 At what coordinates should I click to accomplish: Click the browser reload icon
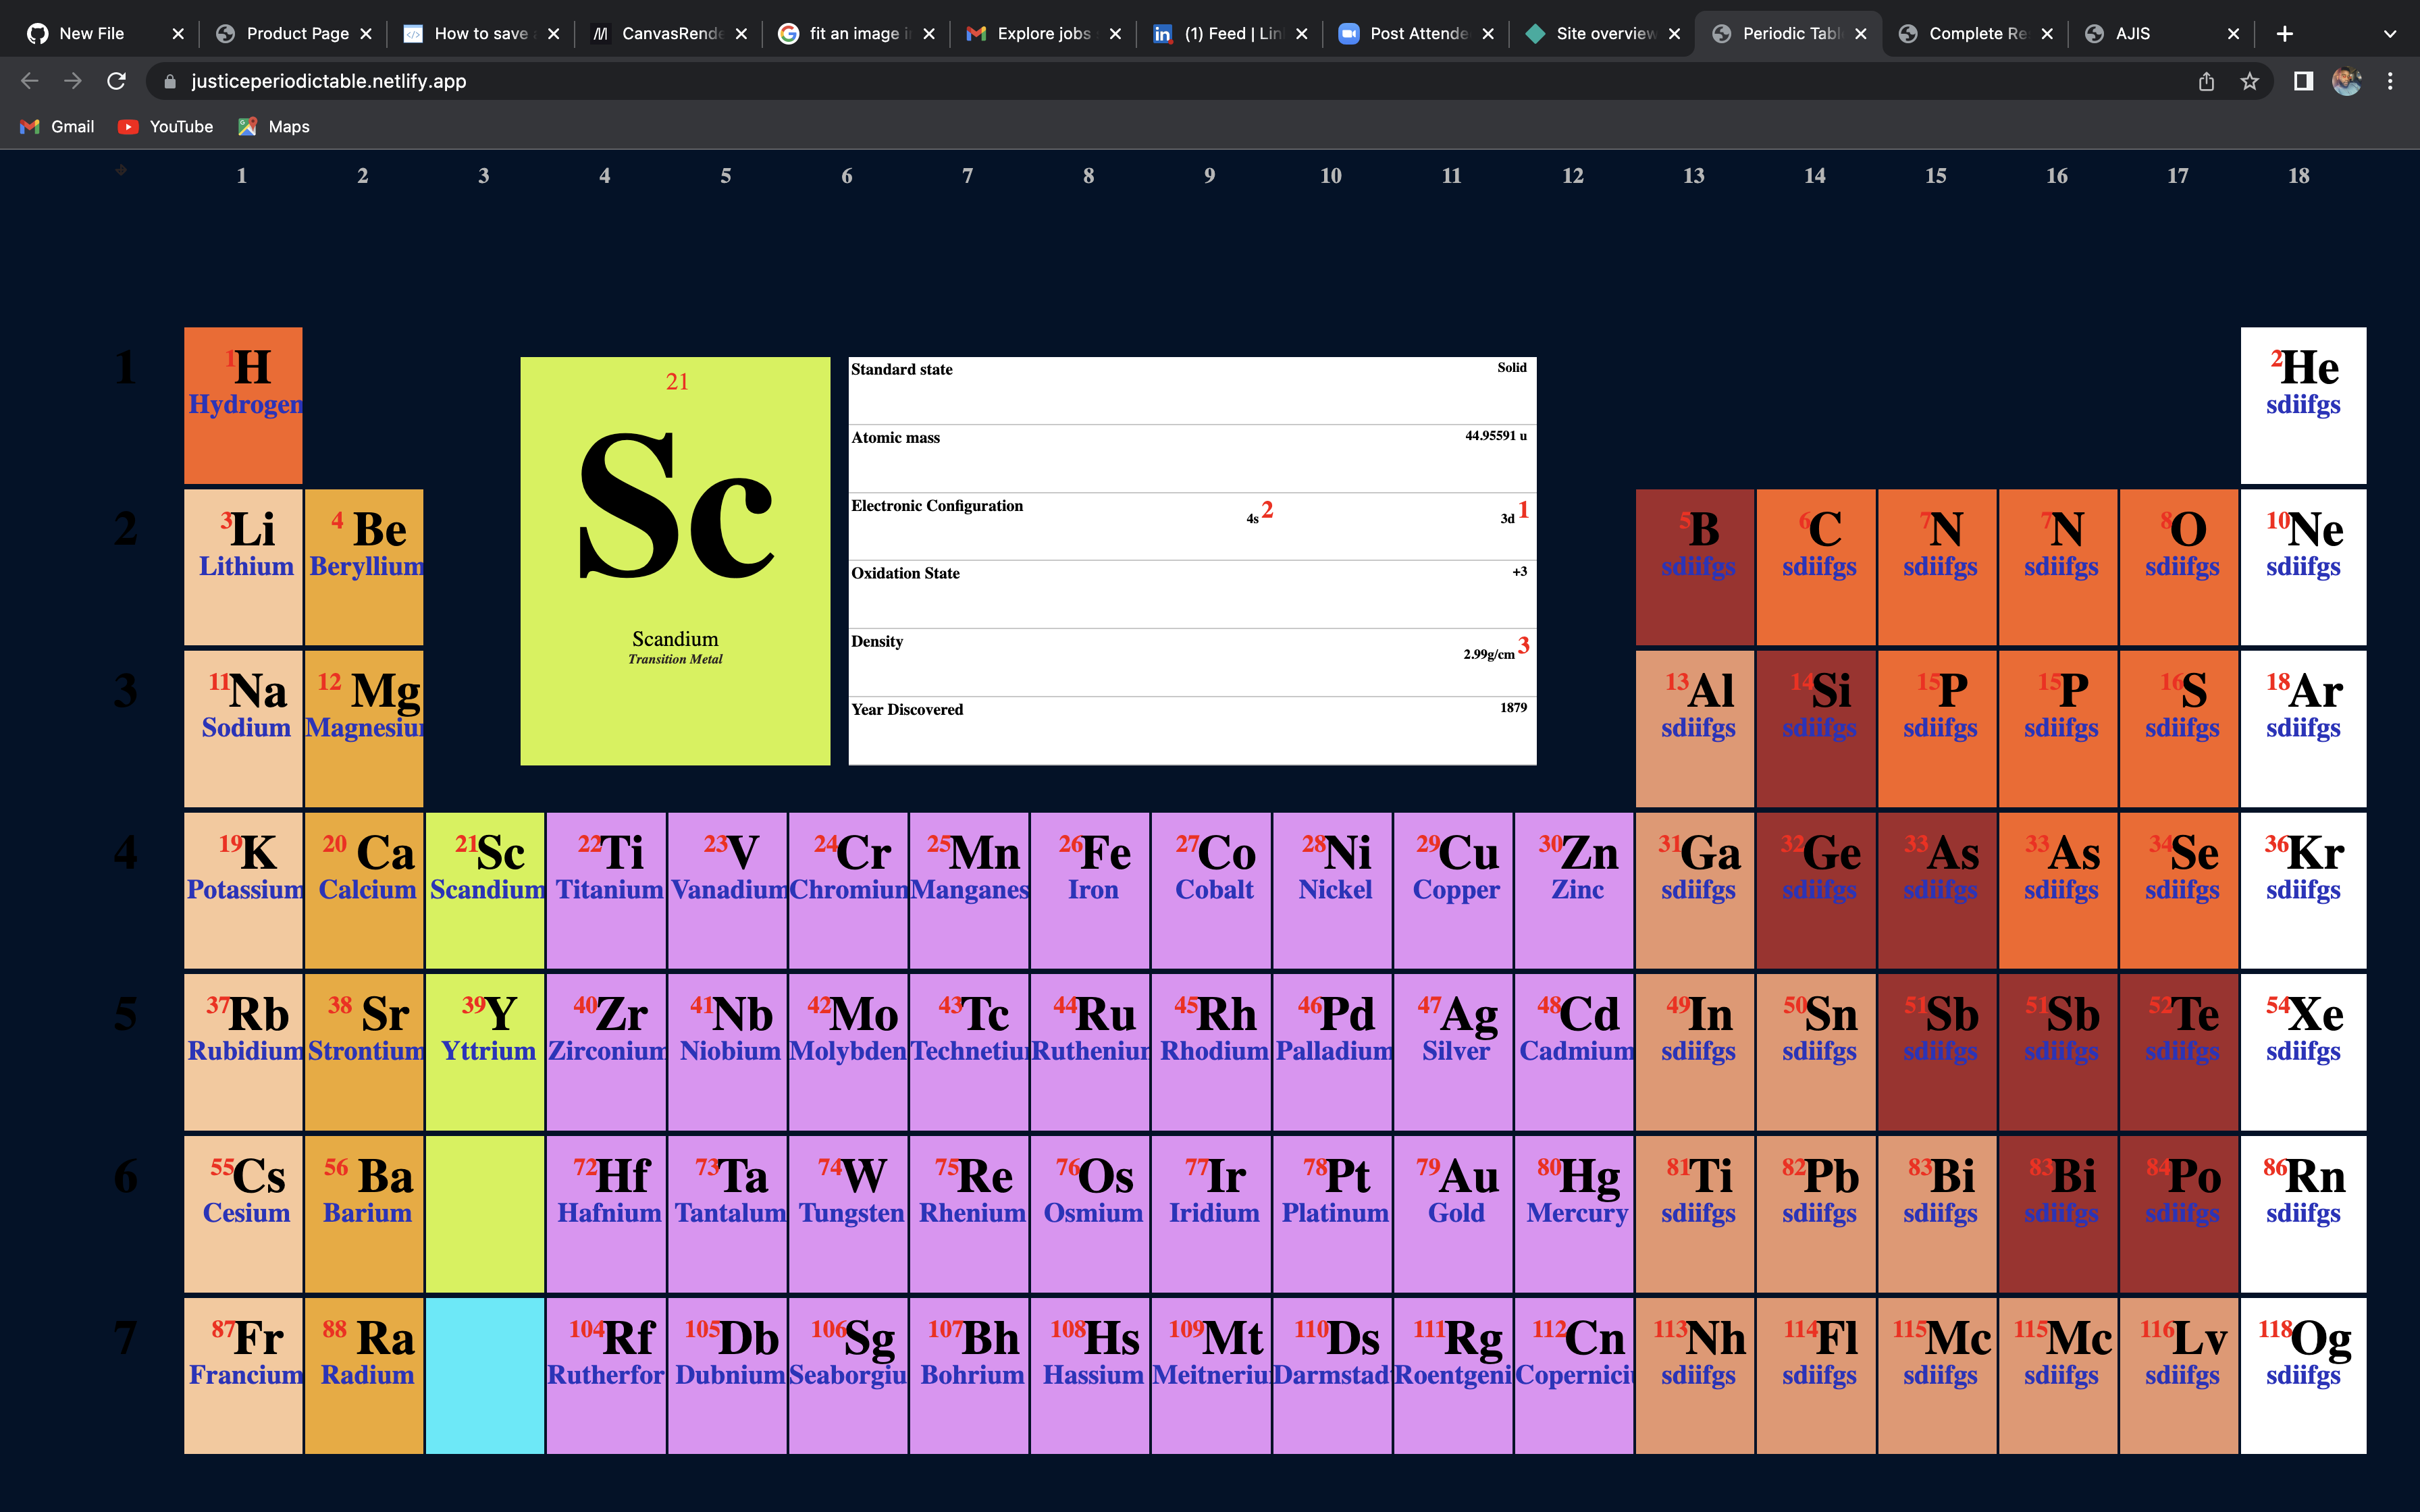click(x=116, y=81)
